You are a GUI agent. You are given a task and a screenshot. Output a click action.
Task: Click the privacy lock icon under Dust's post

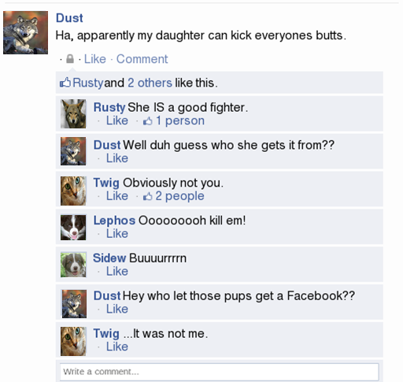(70, 59)
